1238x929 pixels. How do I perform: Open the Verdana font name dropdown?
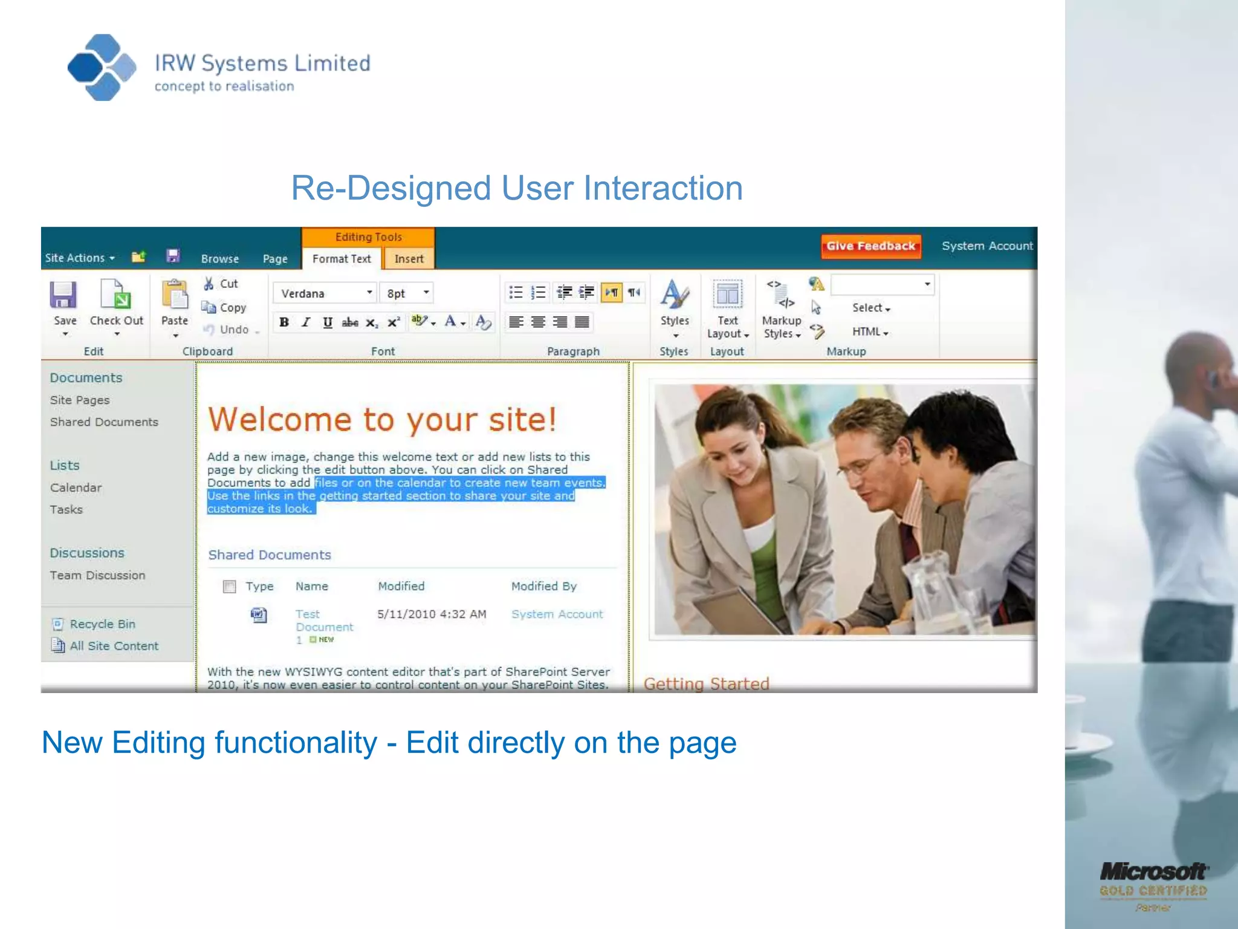(x=369, y=293)
